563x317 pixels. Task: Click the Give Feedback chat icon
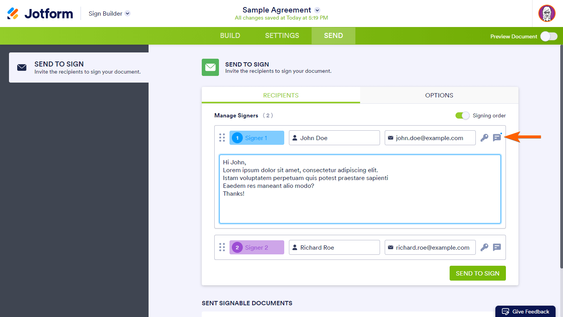[505, 312]
